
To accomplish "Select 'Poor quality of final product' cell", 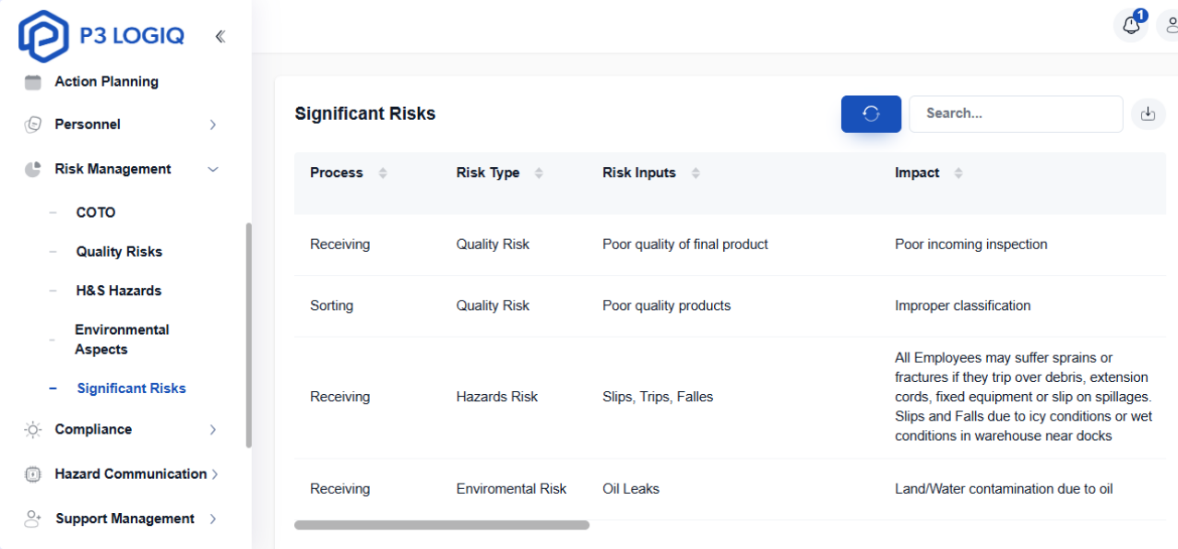I will (x=685, y=245).
